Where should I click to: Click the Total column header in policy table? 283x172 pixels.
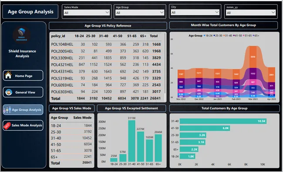154,36
